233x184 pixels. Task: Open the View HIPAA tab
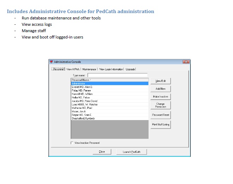click(x=73, y=69)
